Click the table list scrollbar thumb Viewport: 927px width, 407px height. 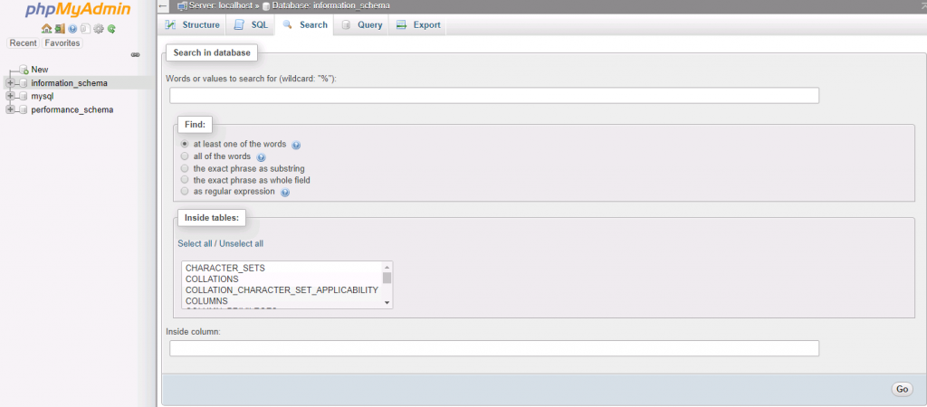(387, 278)
